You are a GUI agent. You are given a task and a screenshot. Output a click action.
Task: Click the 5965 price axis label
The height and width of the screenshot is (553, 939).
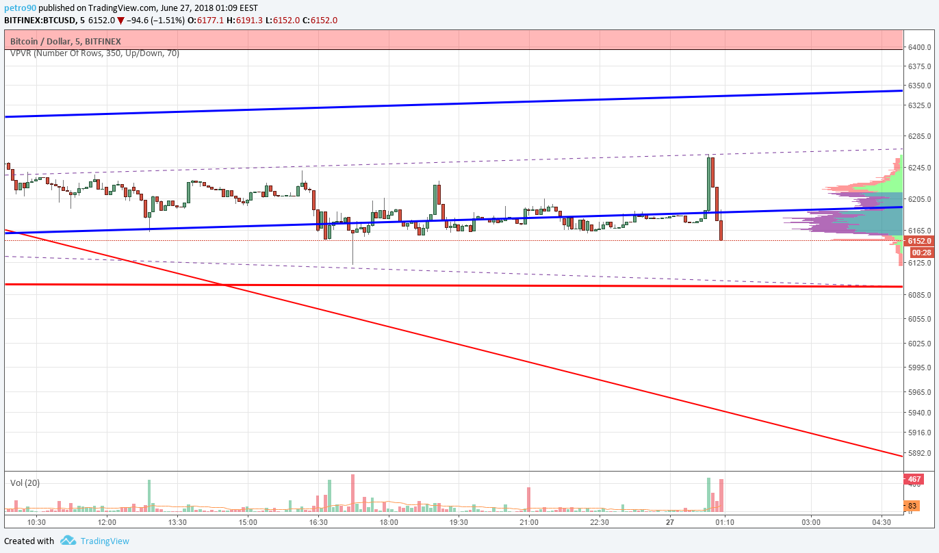click(x=921, y=392)
